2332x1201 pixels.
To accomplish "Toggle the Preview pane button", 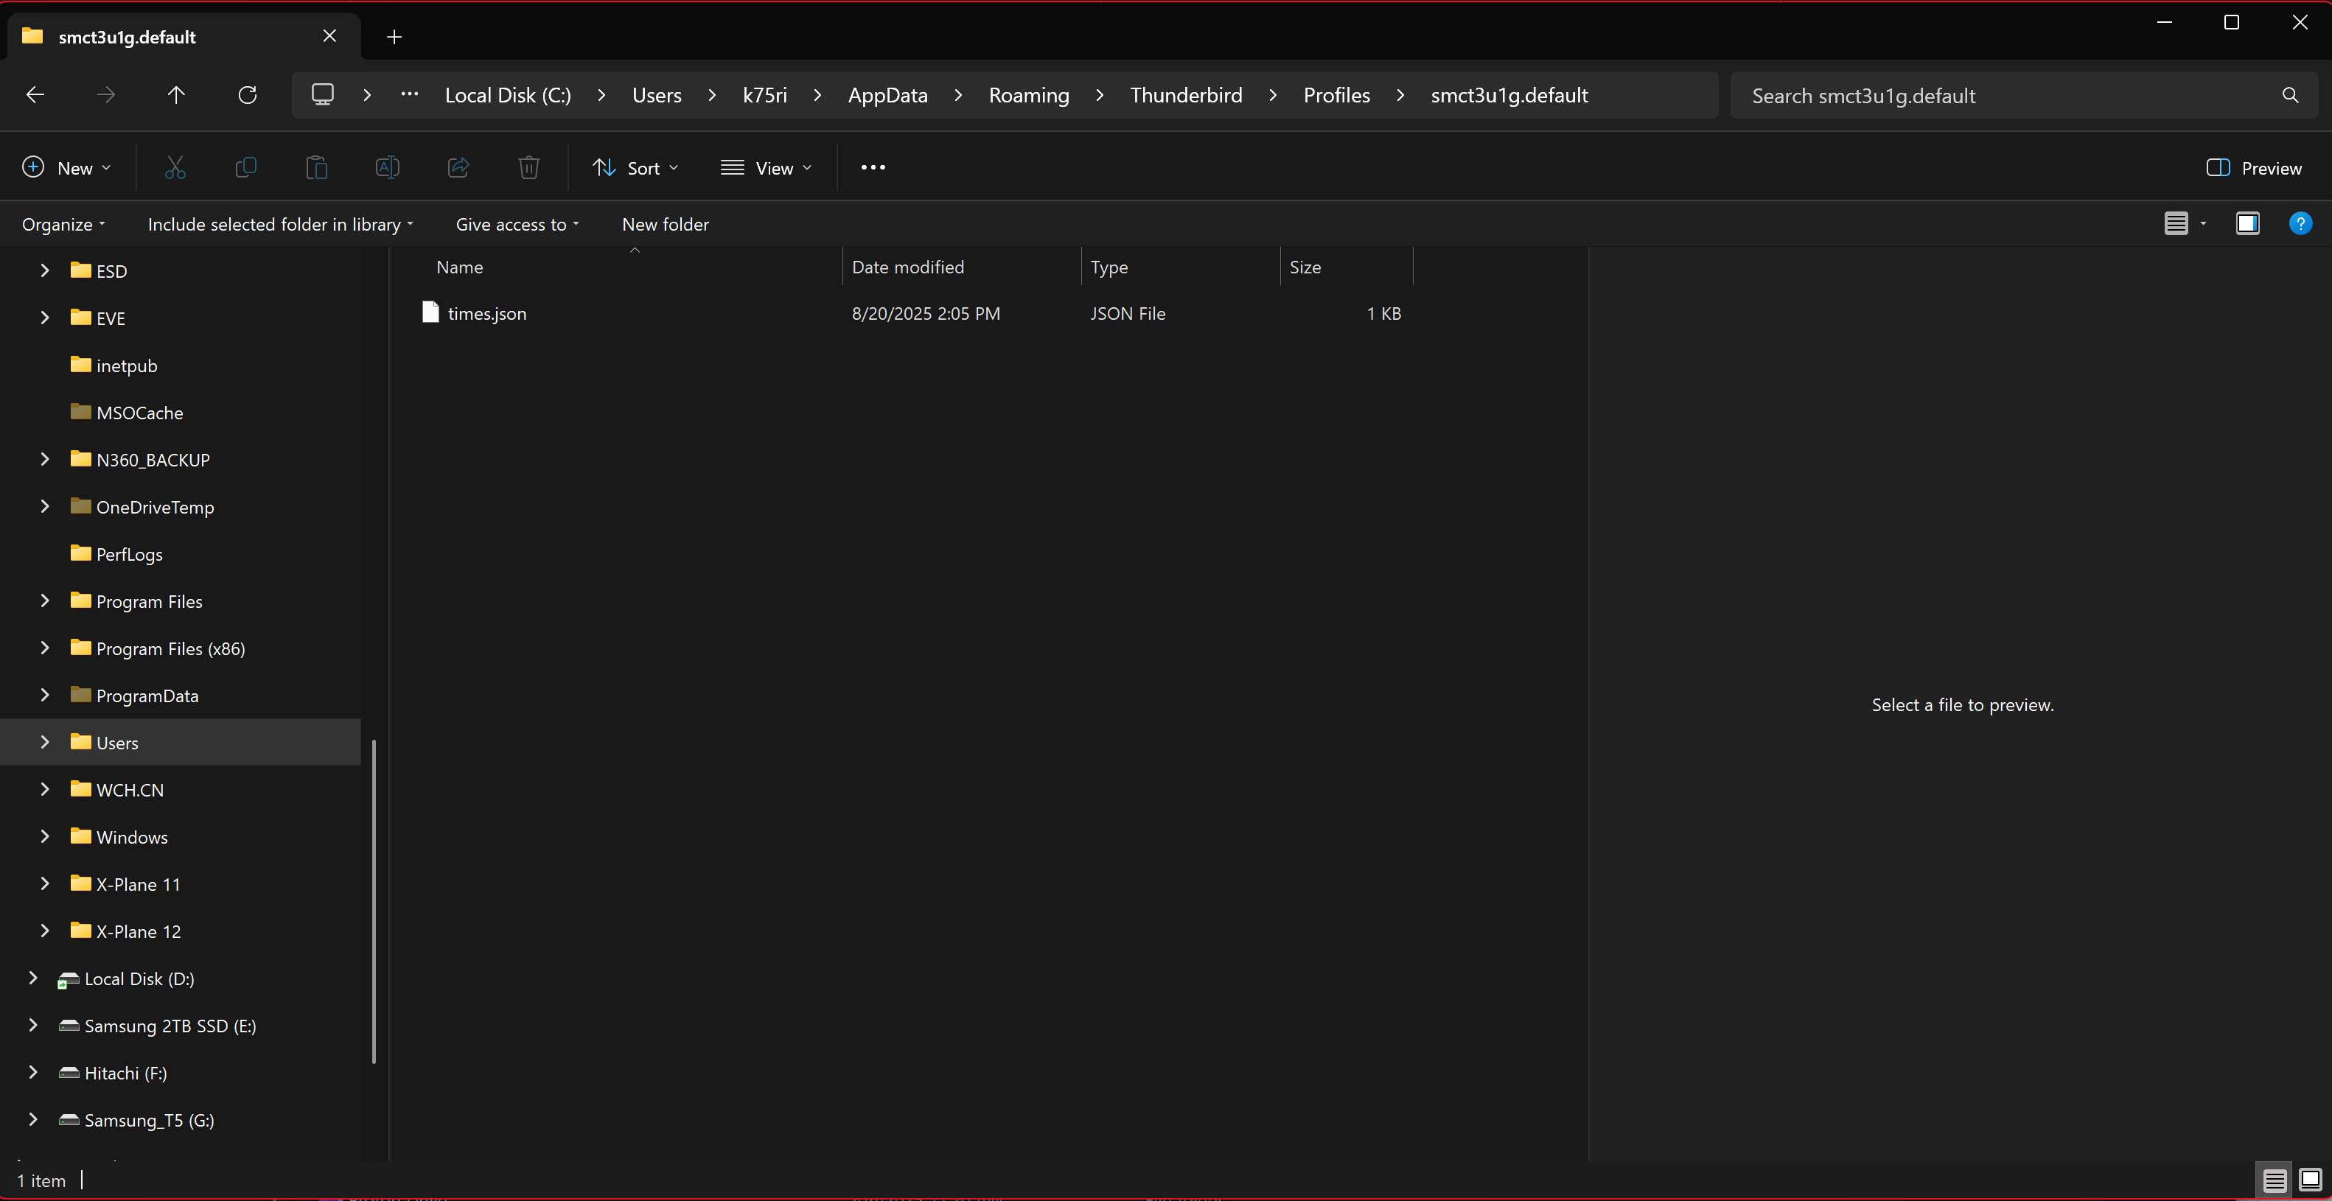I will coord(2253,168).
